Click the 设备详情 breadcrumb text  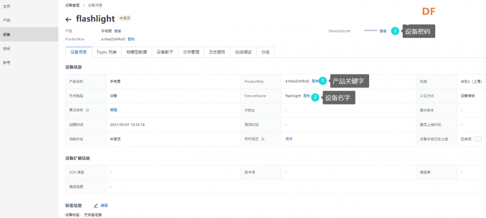pos(95,5)
